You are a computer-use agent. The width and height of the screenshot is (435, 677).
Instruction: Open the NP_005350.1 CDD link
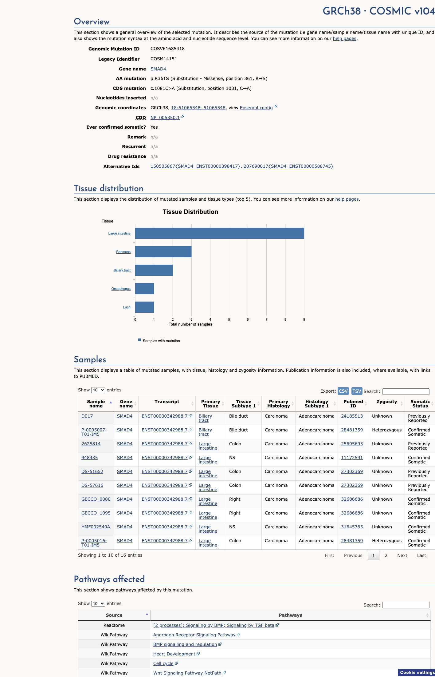pos(165,118)
